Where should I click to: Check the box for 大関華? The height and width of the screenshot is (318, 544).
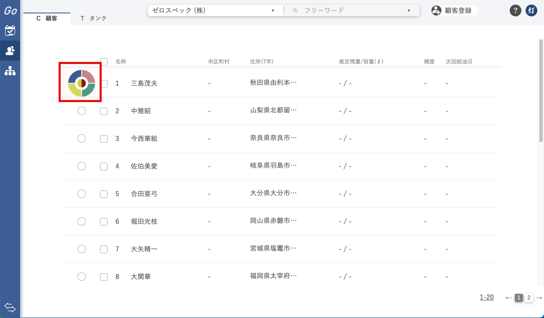[104, 277]
